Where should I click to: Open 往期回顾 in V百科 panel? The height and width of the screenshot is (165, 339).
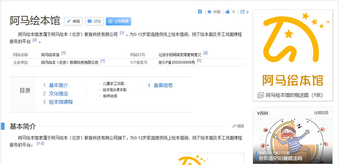tap(321, 113)
